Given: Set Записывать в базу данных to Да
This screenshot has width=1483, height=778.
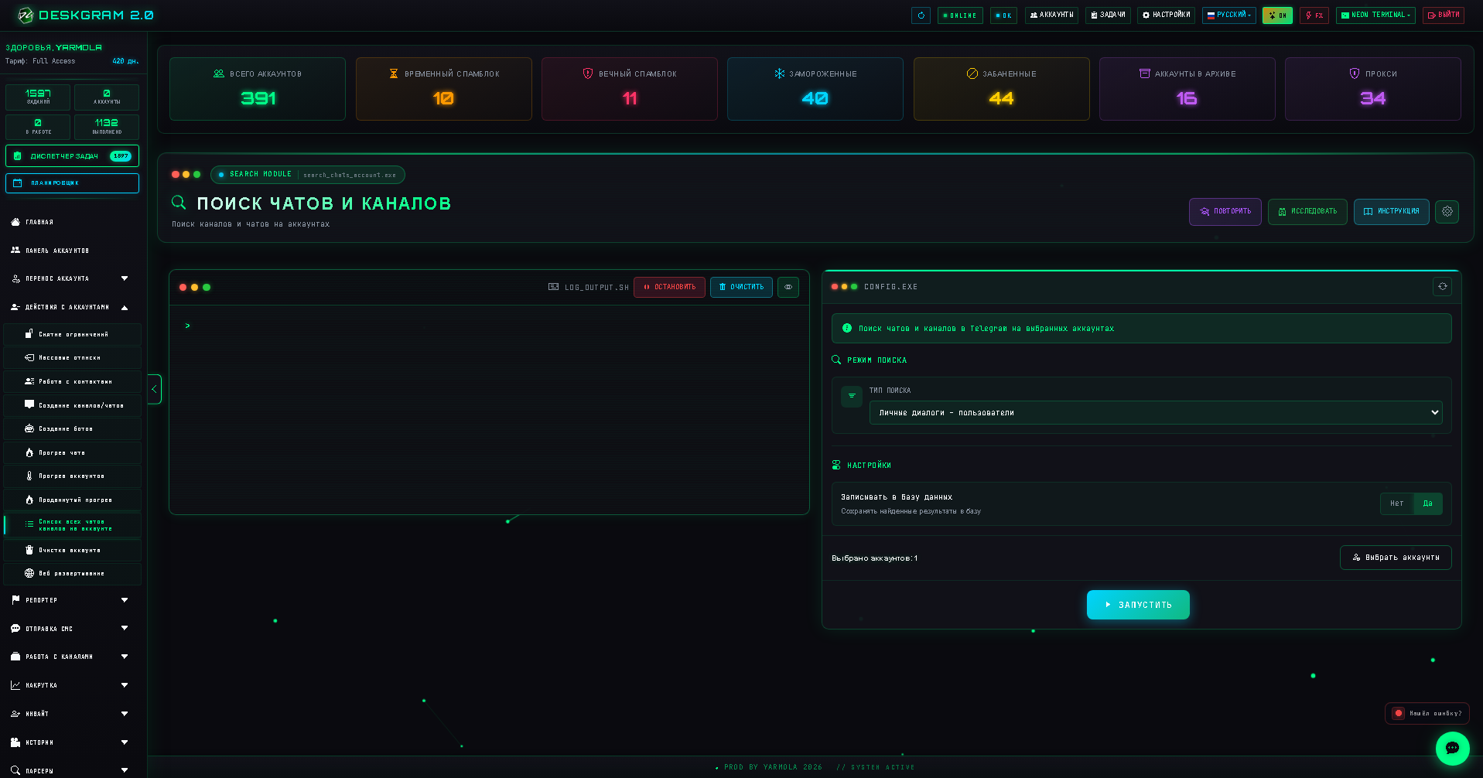Looking at the screenshot, I should click(x=1427, y=503).
